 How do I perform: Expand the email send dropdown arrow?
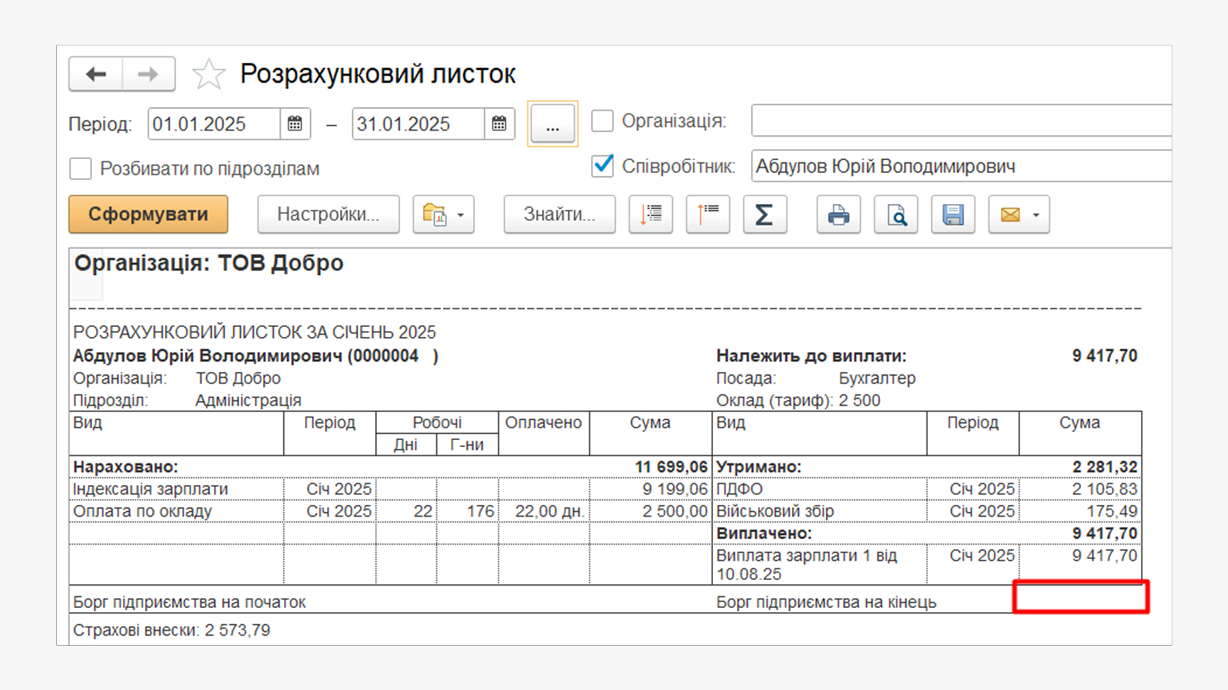pyautogui.click(x=1036, y=215)
